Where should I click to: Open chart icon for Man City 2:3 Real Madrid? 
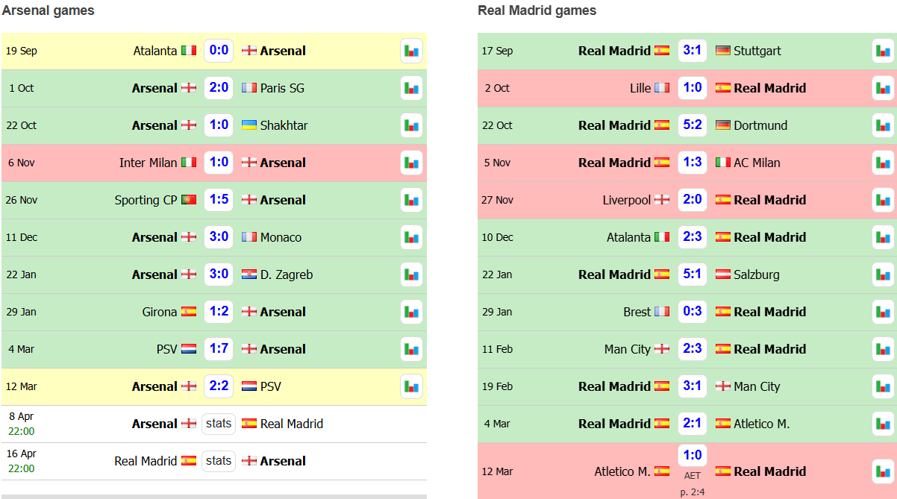click(x=883, y=349)
